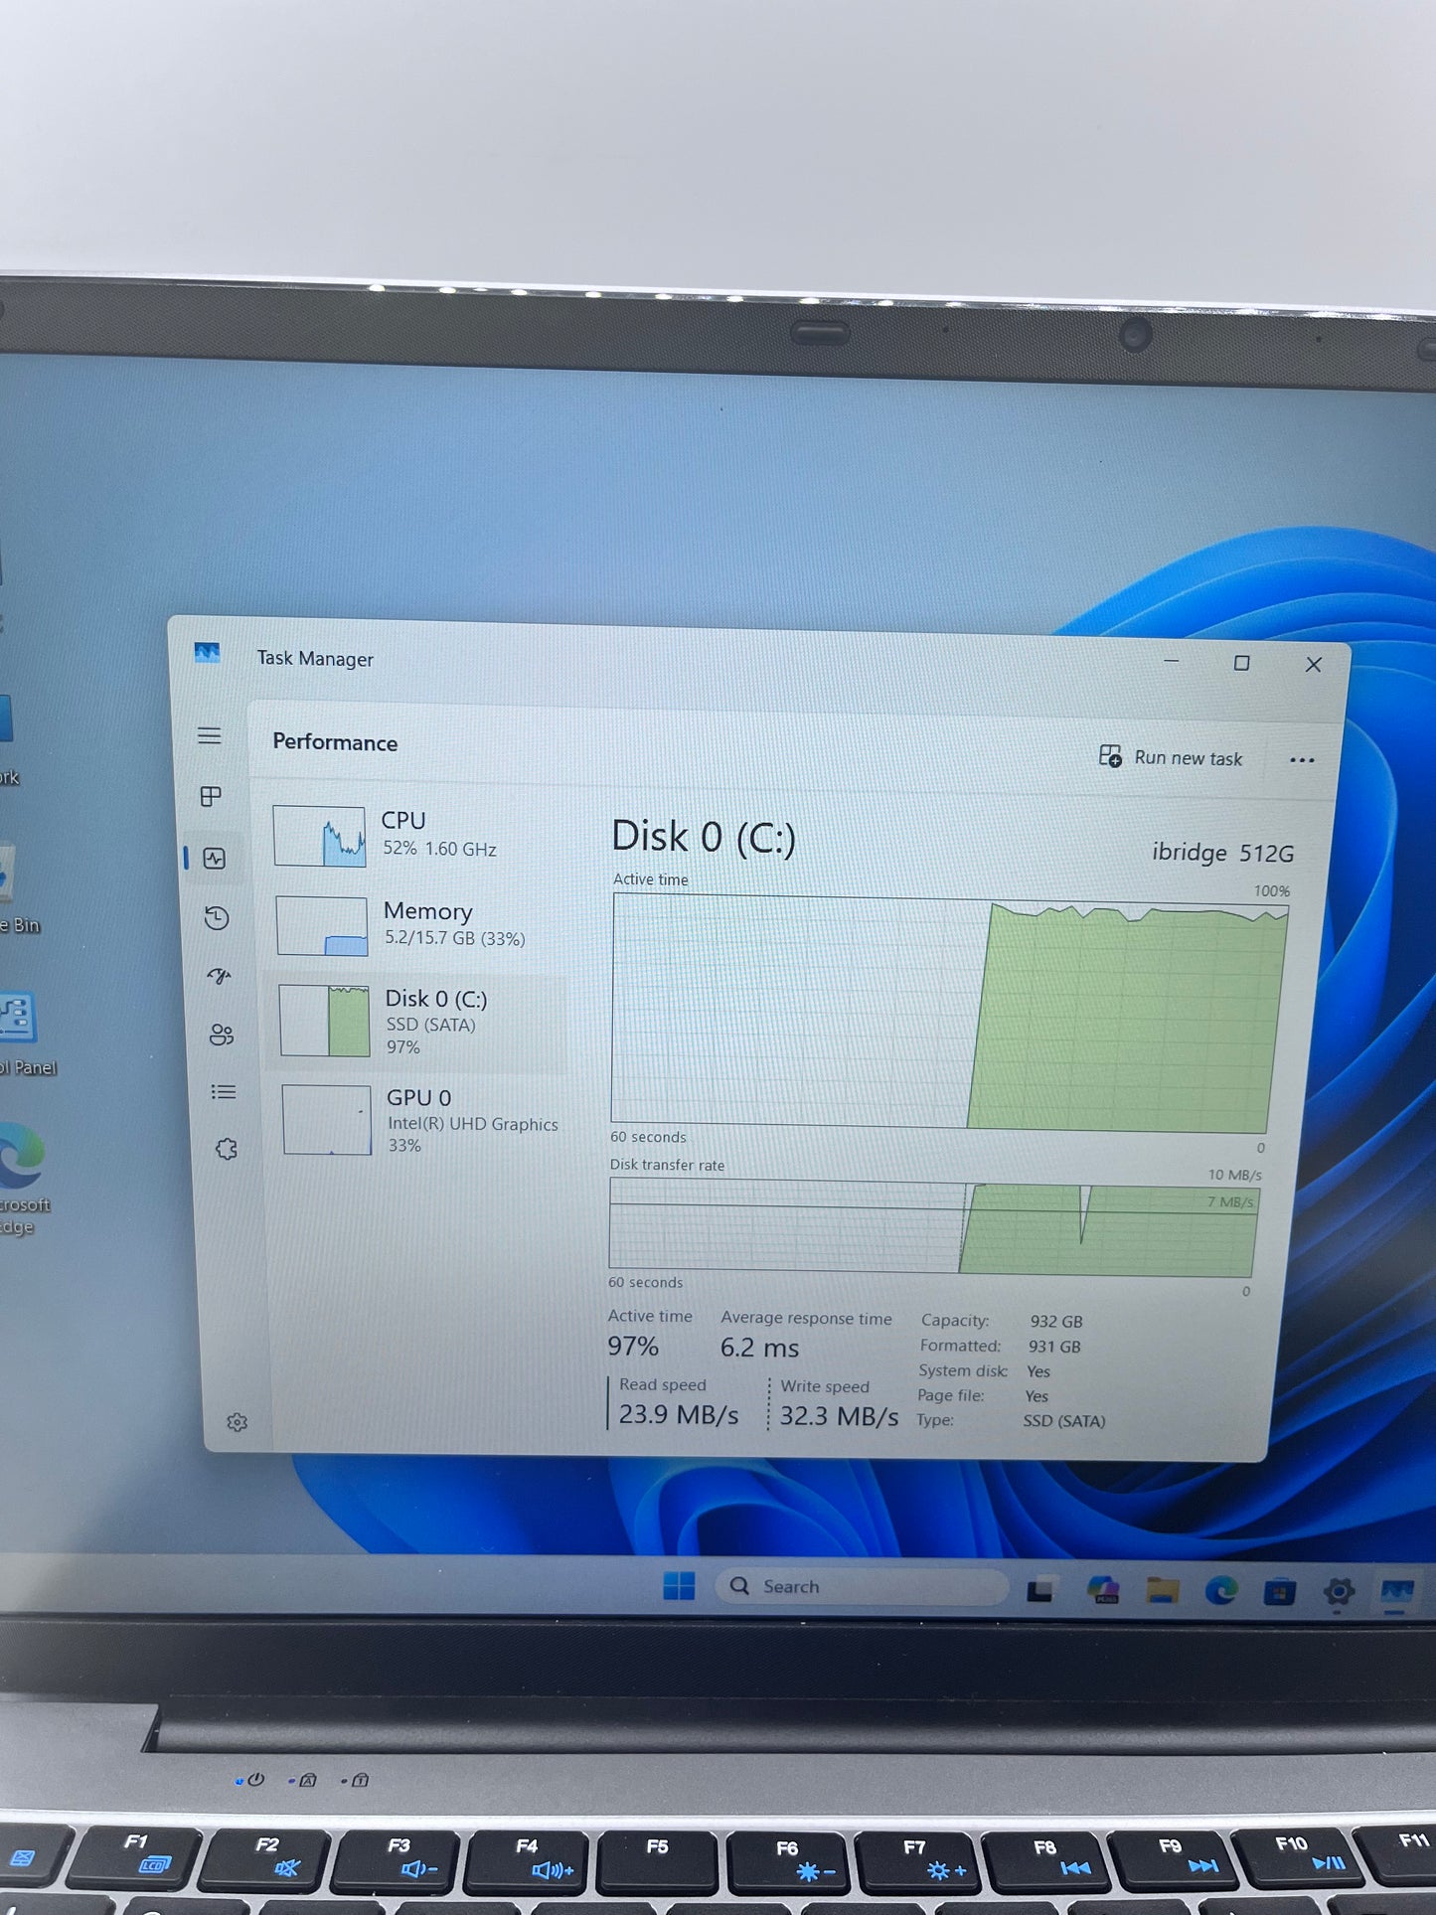Open Settings gear on the taskbar
Screen dimensions: 1436x1915
pos(1339,1592)
